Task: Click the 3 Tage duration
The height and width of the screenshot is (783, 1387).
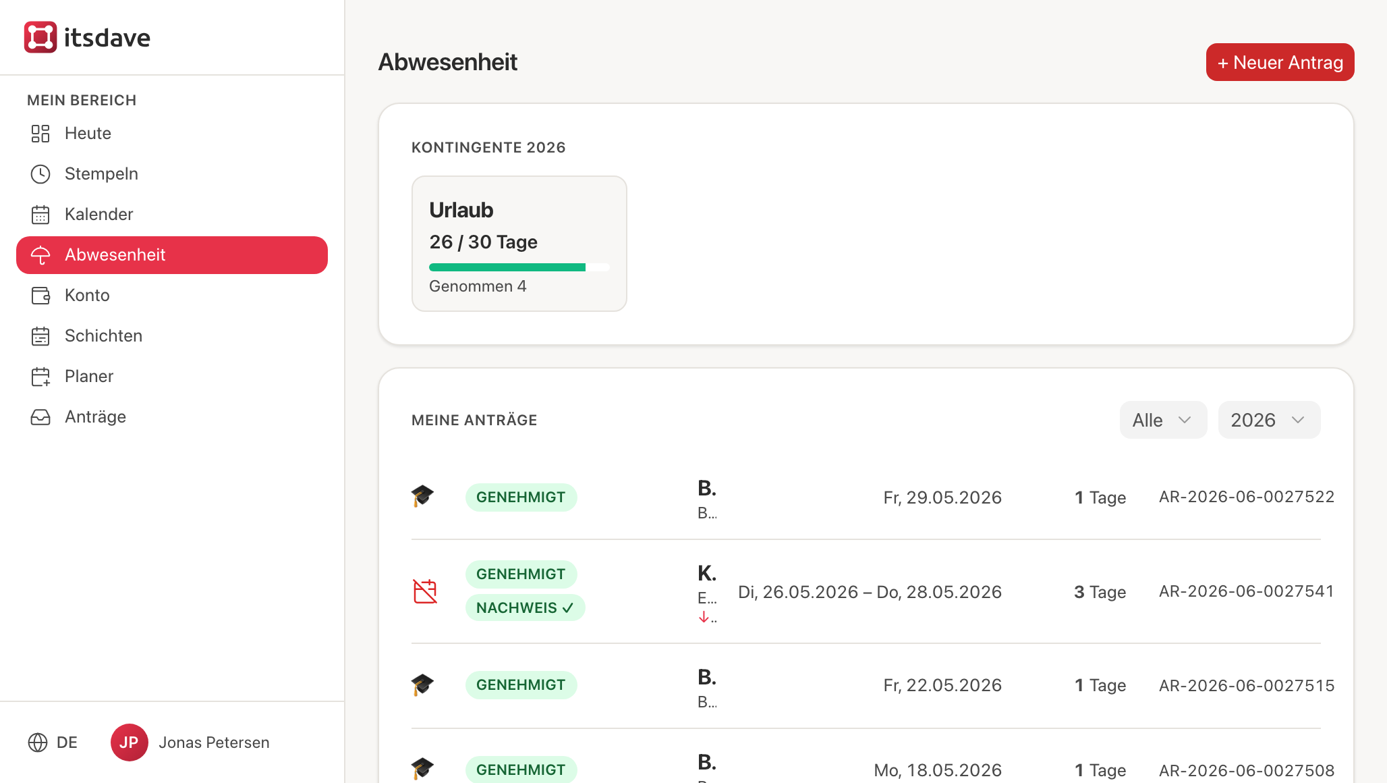Action: click(x=1100, y=592)
